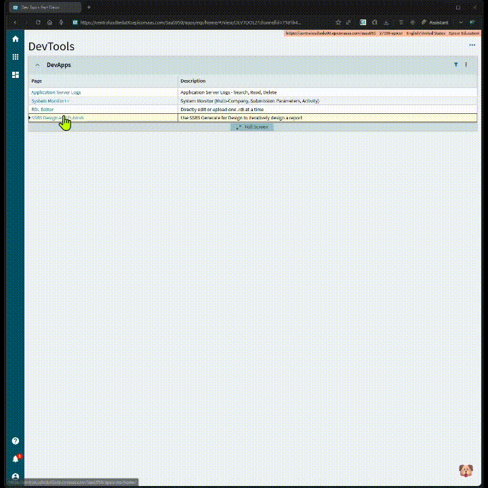Open the apps grid menu in sidebar
This screenshot has width=488, height=488.
(x=15, y=57)
